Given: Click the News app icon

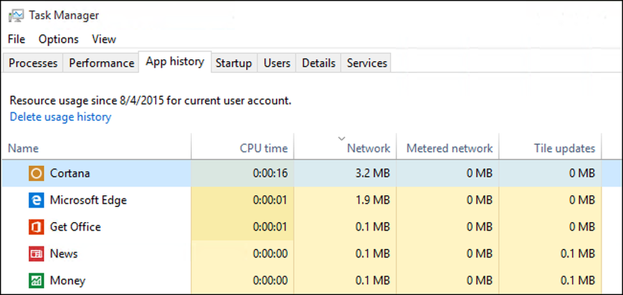Looking at the screenshot, I should pos(36,254).
